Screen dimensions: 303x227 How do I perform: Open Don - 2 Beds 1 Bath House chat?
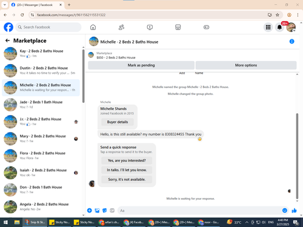[x=41, y=189]
